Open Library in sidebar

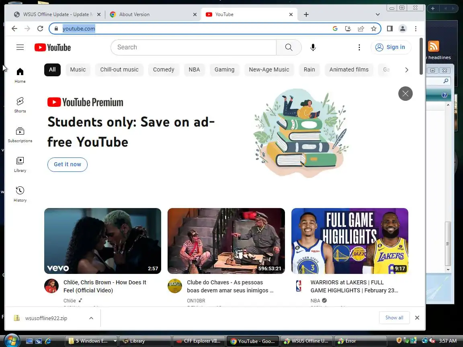pos(20,164)
